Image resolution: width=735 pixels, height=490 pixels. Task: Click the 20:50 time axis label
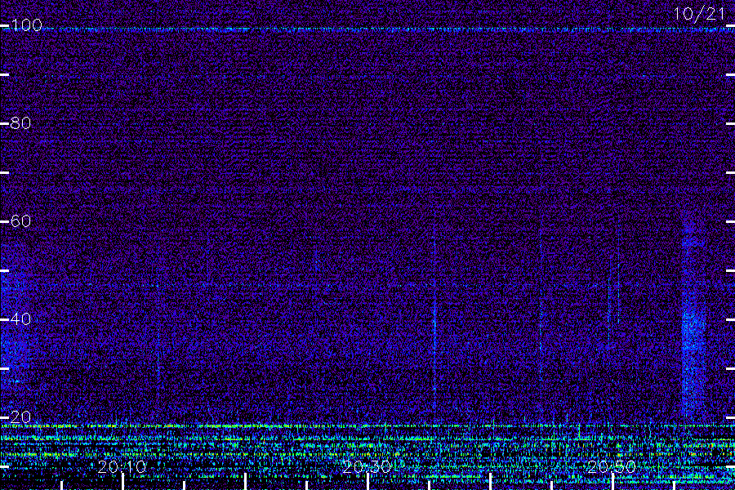(612, 466)
